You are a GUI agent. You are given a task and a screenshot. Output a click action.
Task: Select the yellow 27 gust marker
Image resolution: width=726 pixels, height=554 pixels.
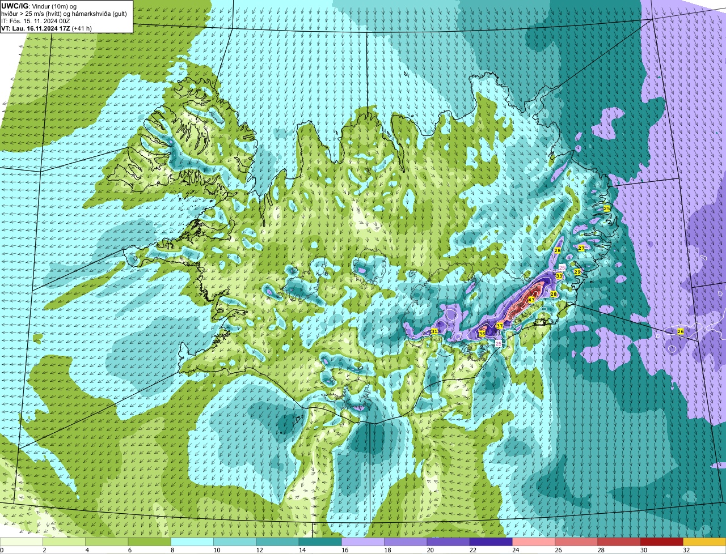coord(581,248)
